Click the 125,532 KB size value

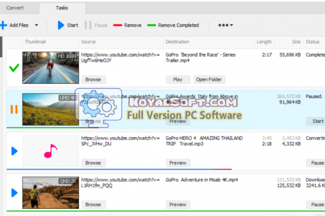pyautogui.click(x=289, y=185)
